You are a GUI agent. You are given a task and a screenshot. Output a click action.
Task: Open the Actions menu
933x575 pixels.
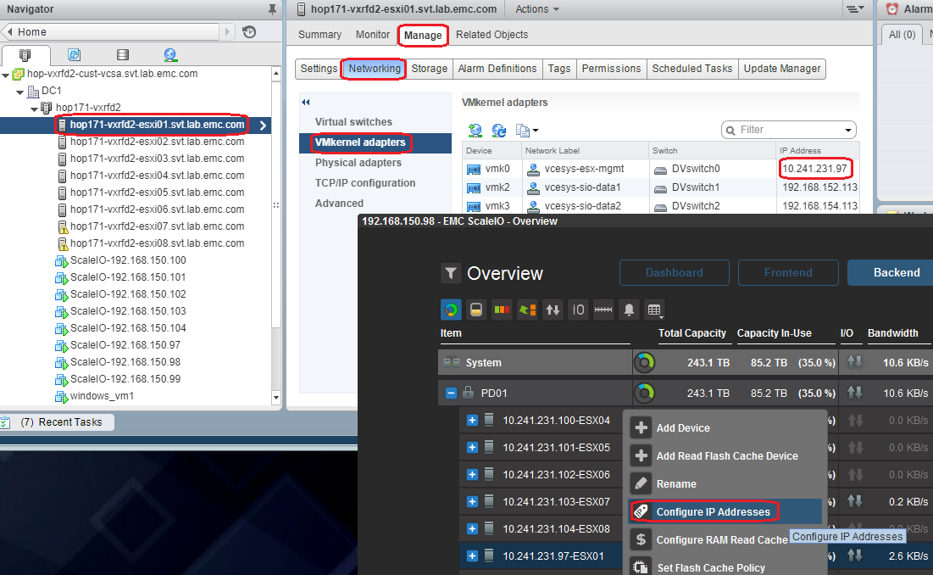[x=536, y=9]
